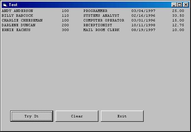Maximize the Test window

(180, 5)
